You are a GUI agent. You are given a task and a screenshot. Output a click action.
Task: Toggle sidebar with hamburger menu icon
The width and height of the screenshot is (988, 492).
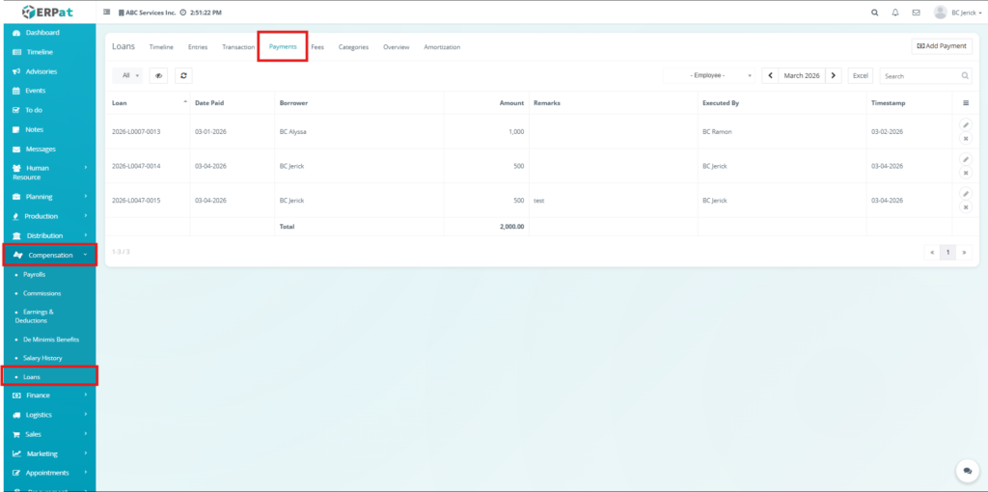tap(107, 13)
